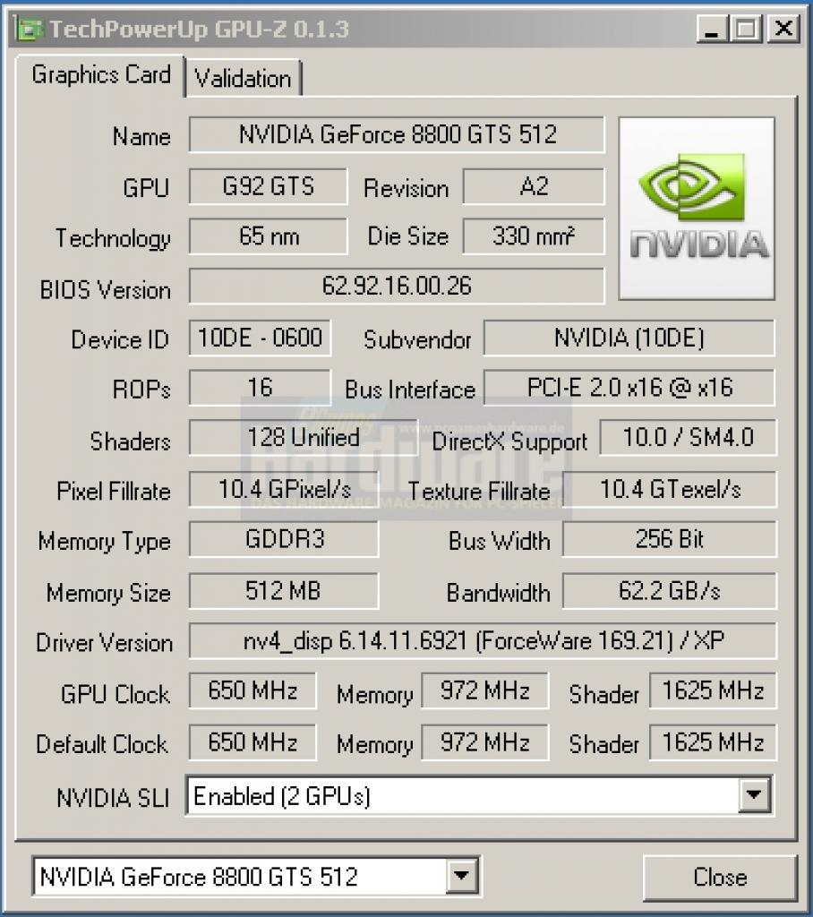This screenshot has height=917, width=813.
Task: Maximize the GPU-Z window
Action: [x=746, y=29]
